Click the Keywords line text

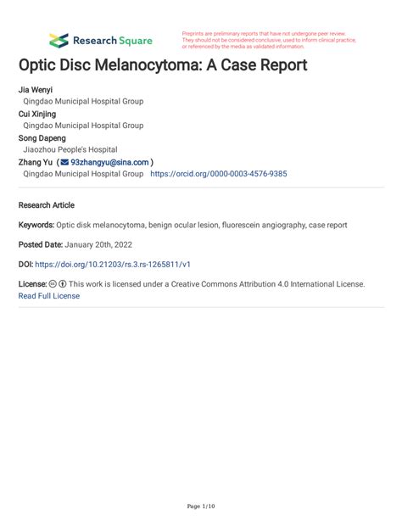pos(182,225)
